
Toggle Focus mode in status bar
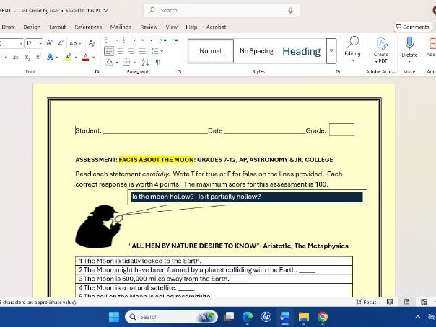click(367, 303)
